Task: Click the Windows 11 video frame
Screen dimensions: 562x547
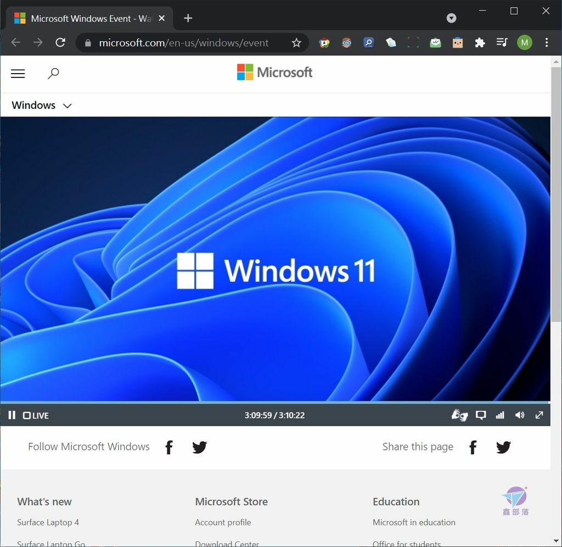Action: (x=276, y=259)
